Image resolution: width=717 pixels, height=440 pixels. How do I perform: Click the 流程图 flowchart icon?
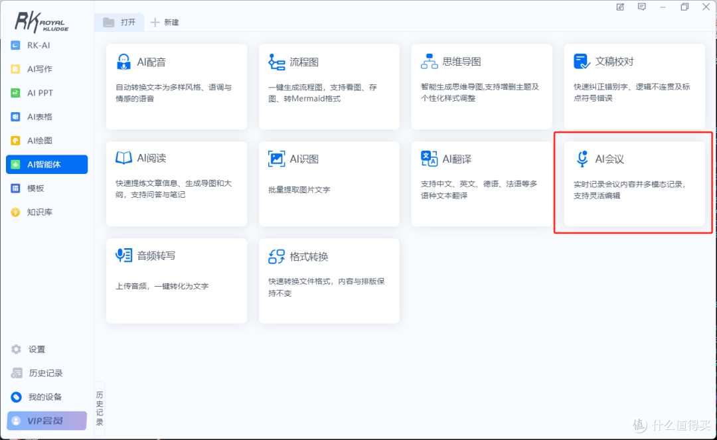pyautogui.click(x=276, y=62)
